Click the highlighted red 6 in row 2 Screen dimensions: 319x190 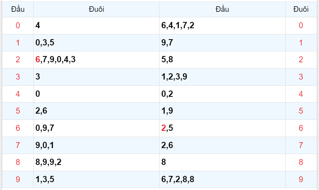[x=38, y=60]
